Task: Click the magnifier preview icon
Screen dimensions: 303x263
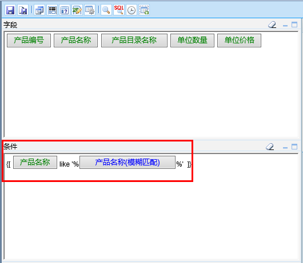Action: point(106,10)
